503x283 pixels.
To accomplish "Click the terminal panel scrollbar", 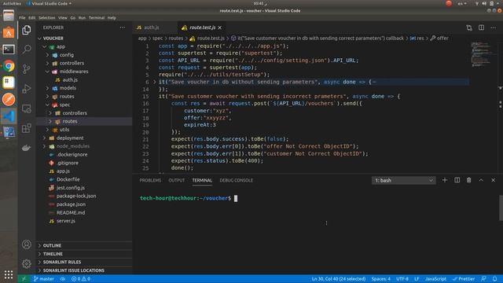I will [x=501, y=208].
